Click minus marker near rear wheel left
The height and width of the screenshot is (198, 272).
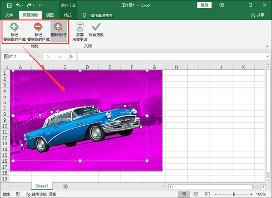[22, 145]
